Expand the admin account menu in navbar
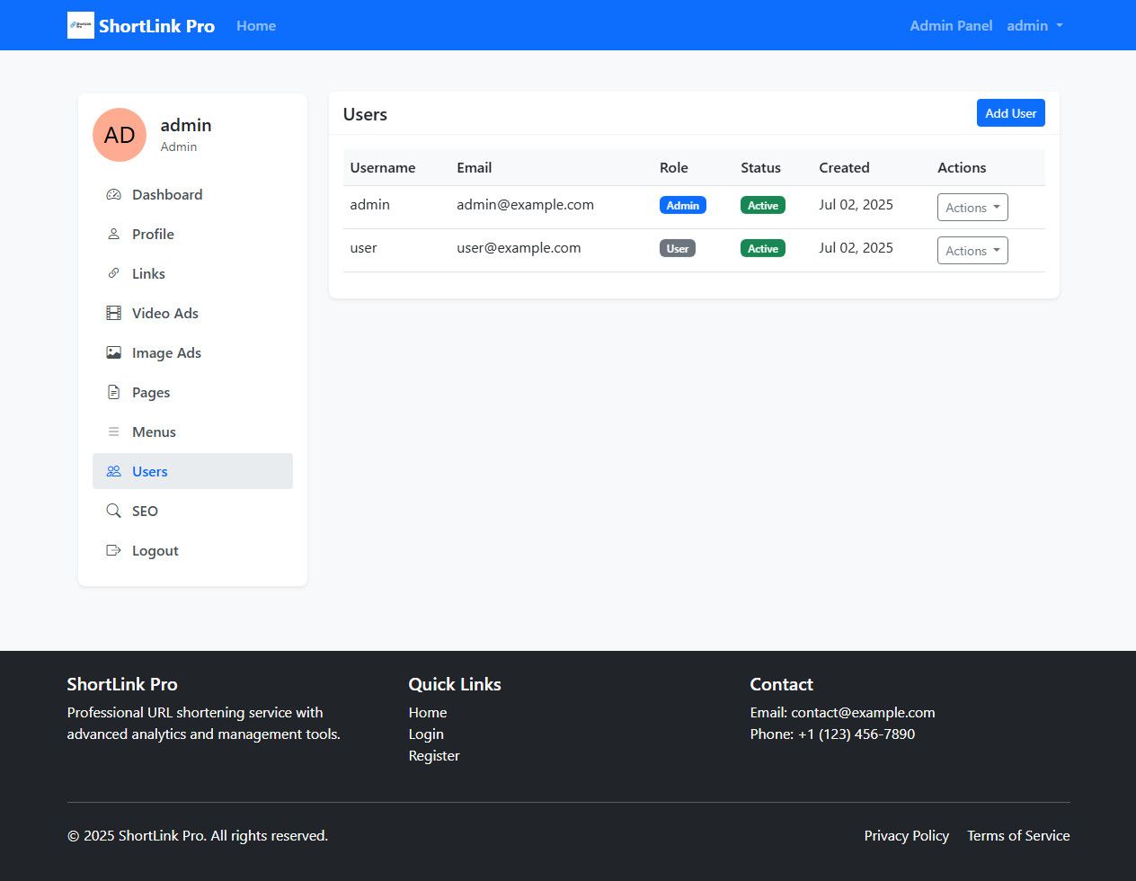Screen dimensions: 1136x881 1034,25
